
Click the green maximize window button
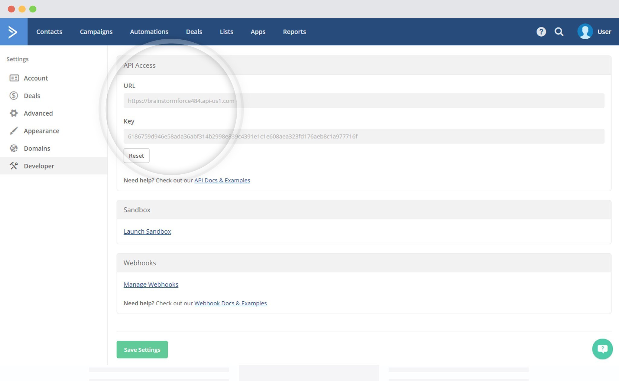33,9
